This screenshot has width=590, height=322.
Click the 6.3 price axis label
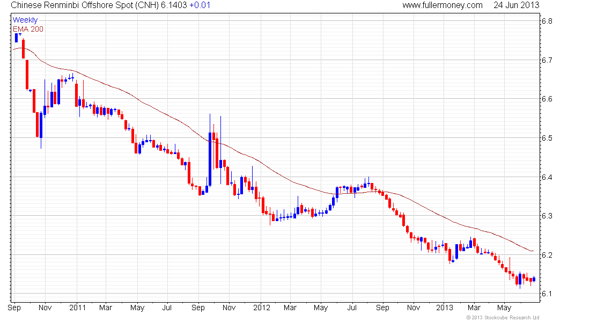pyautogui.click(x=547, y=216)
